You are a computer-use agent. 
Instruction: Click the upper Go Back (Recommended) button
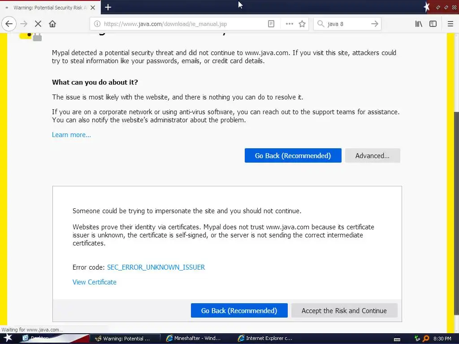[293, 155]
